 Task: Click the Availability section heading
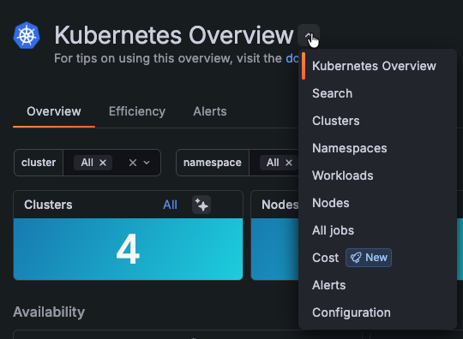tap(49, 312)
